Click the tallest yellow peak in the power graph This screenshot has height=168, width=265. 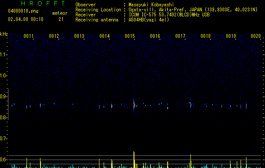pyautogui.click(x=134, y=160)
